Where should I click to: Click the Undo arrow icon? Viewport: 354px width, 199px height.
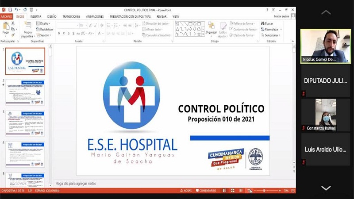16,10
